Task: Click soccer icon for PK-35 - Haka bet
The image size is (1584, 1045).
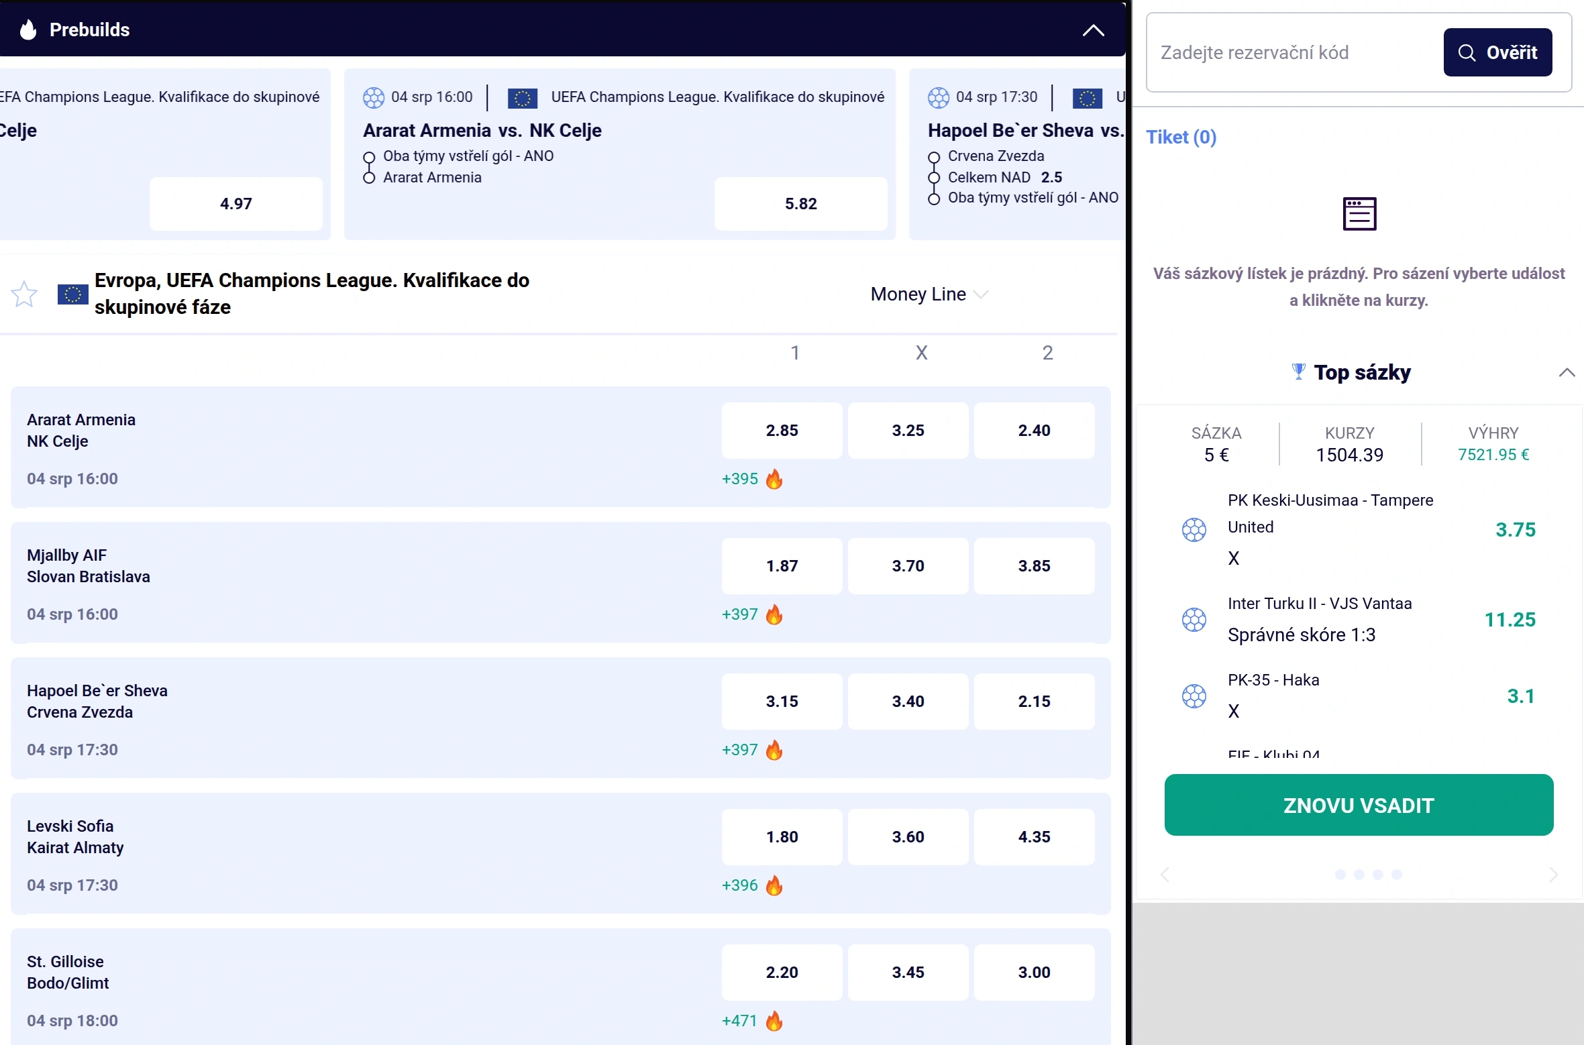Action: [1194, 696]
